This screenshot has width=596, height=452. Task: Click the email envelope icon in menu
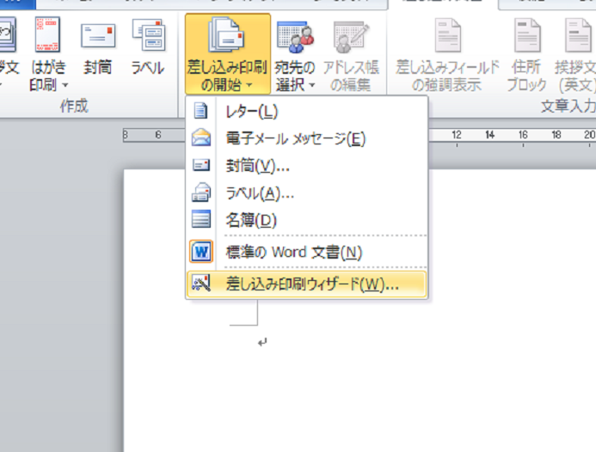click(201, 137)
